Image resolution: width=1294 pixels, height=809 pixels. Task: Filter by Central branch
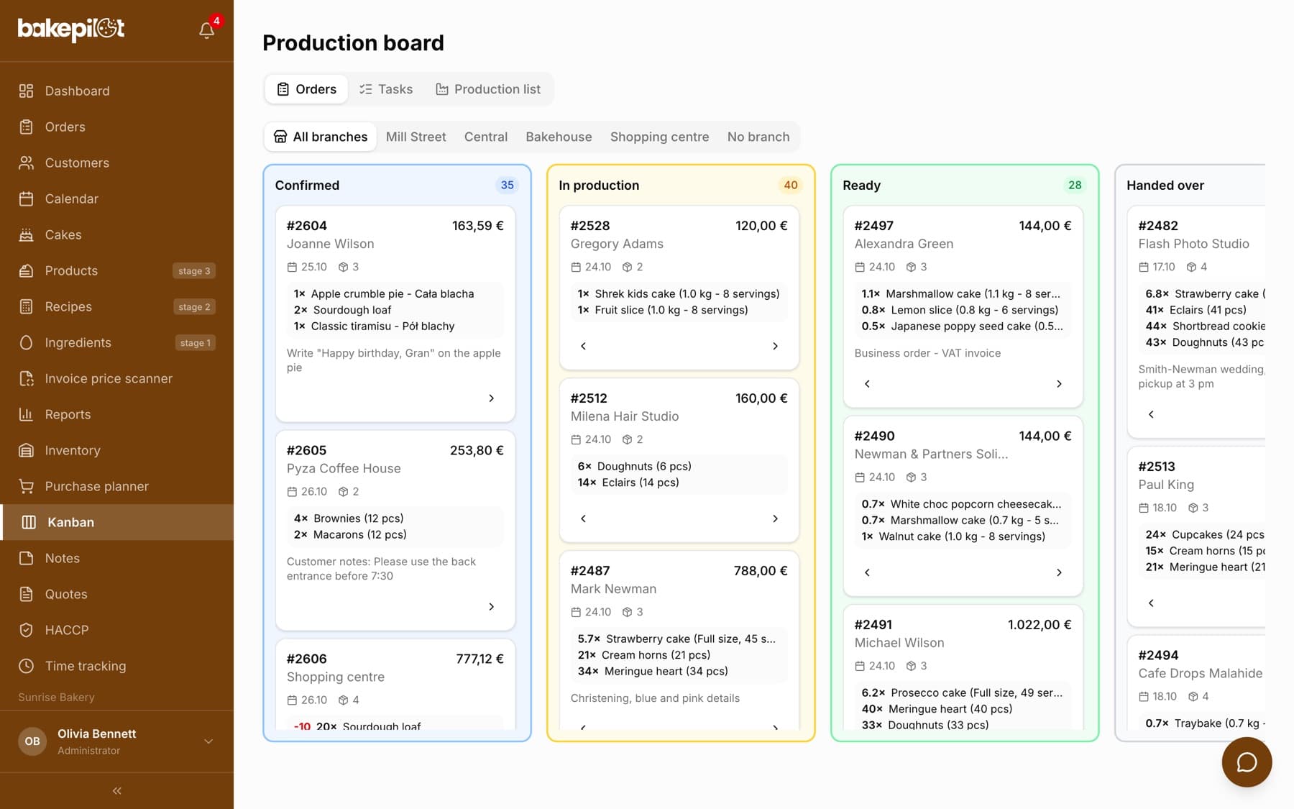486,137
